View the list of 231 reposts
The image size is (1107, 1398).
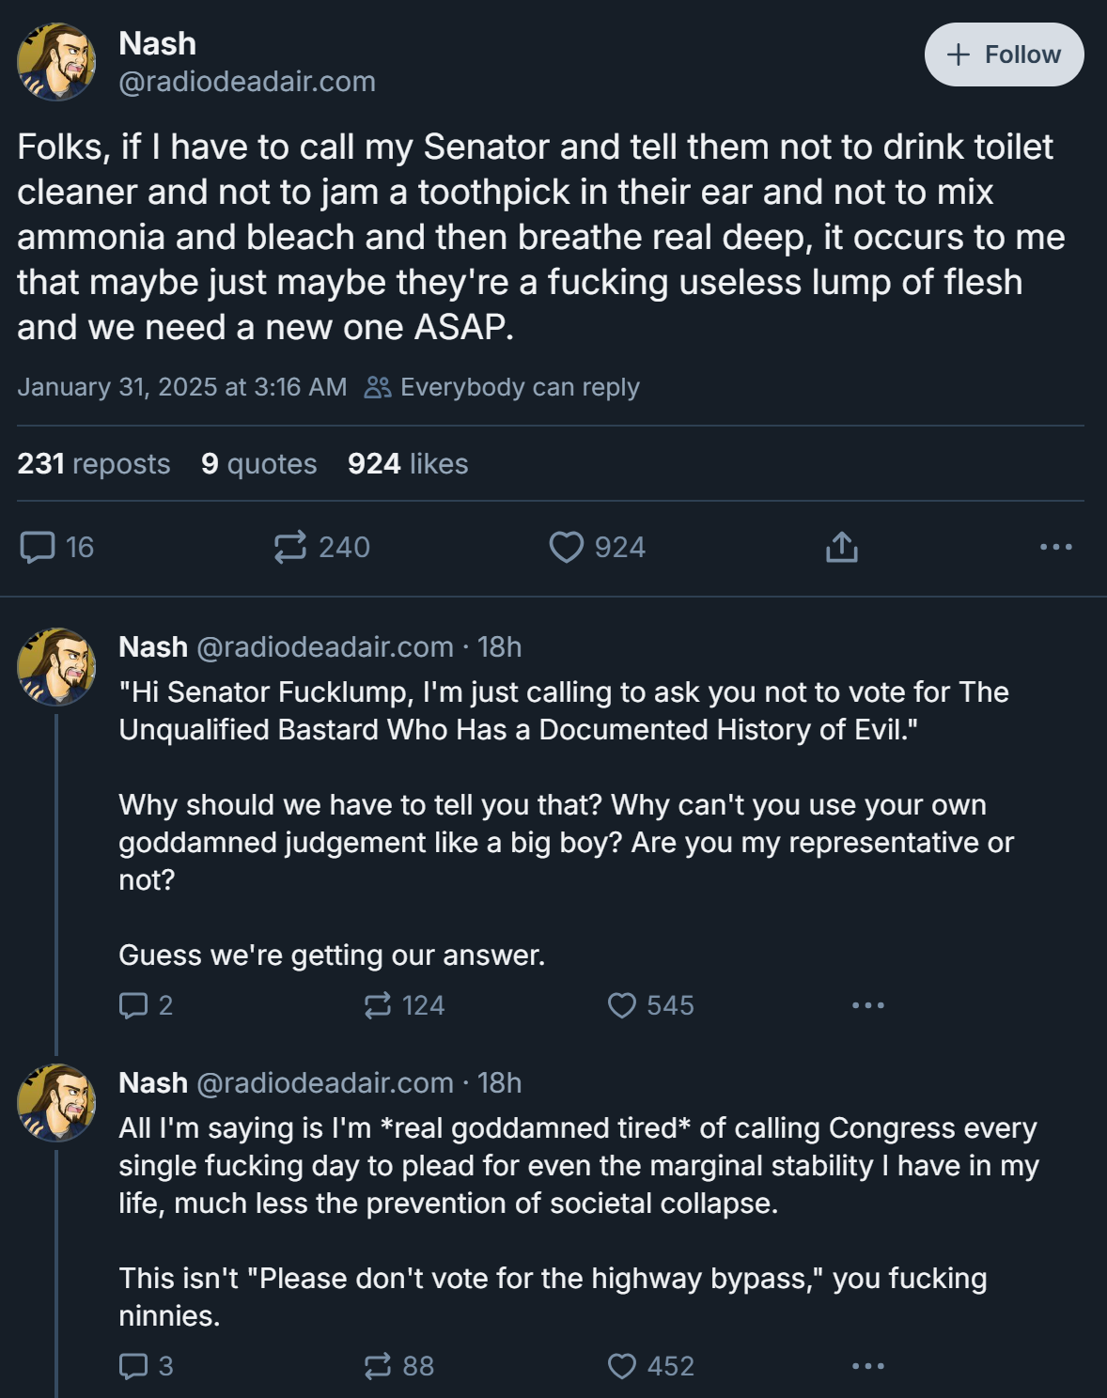coord(94,463)
